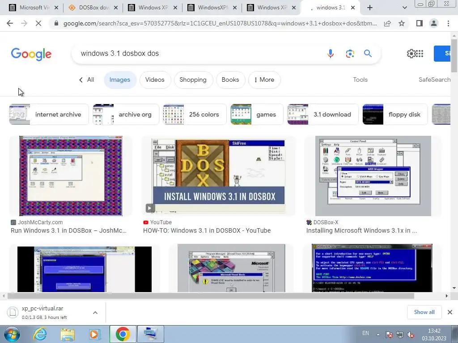Switch to the WindowsXP tab
458x343 pixels.
(212, 8)
